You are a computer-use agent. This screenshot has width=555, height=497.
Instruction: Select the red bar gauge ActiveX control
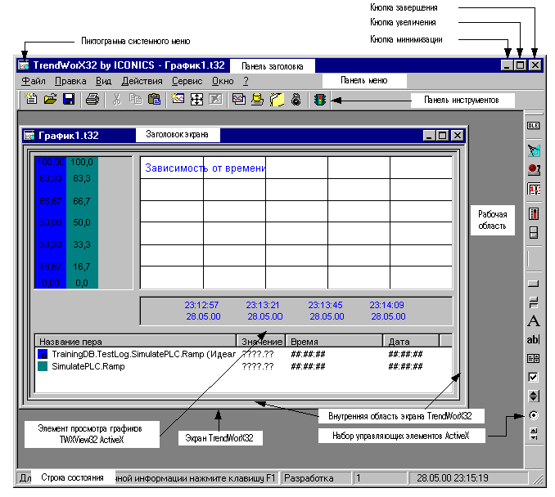click(534, 214)
